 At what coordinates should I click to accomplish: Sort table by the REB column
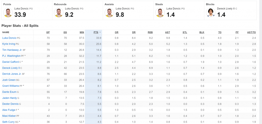click(150, 32)
